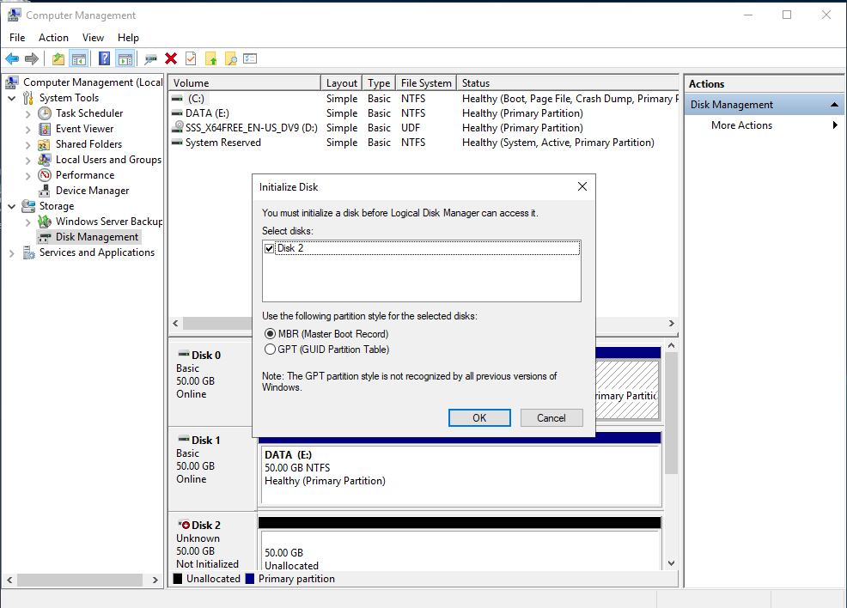This screenshot has height=608, width=847.
Task: Open Device Manager in the tree
Action: [92, 191]
